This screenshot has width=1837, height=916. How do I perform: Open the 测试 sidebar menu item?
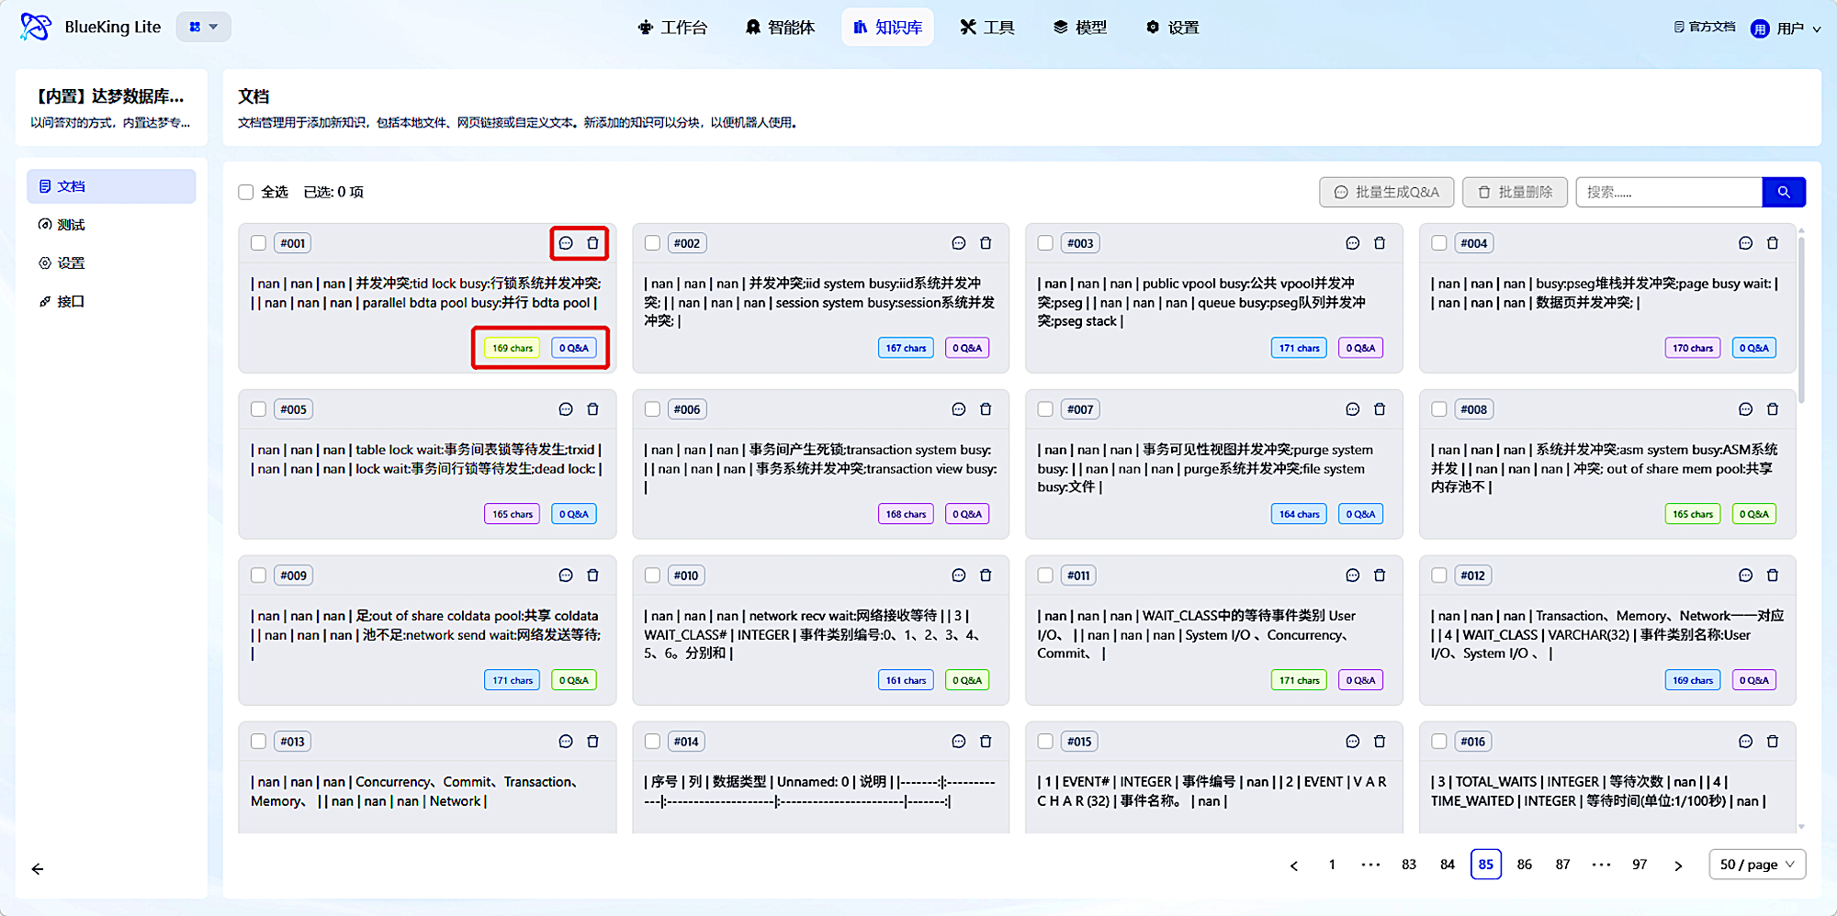(71, 225)
